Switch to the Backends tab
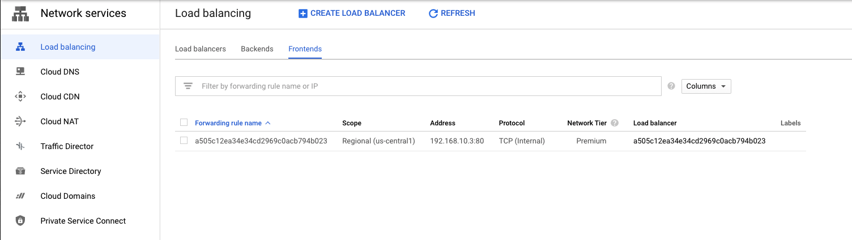The image size is (852, 240). pos(257,49)
